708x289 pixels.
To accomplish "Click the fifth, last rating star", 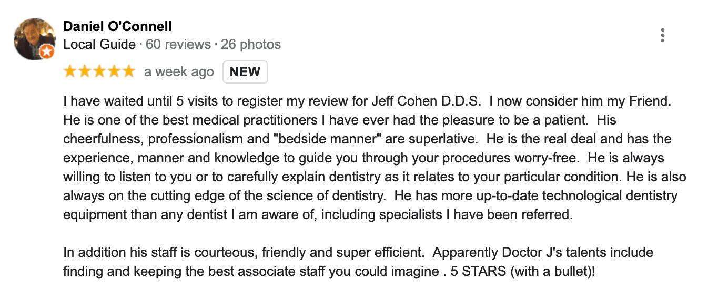I will click(x=128, y=72).
